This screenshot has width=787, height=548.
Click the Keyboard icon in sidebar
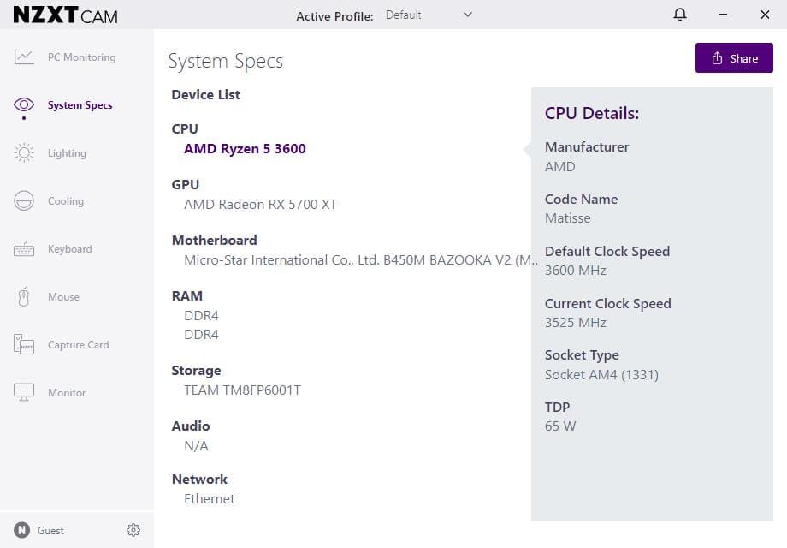point(24,248)
